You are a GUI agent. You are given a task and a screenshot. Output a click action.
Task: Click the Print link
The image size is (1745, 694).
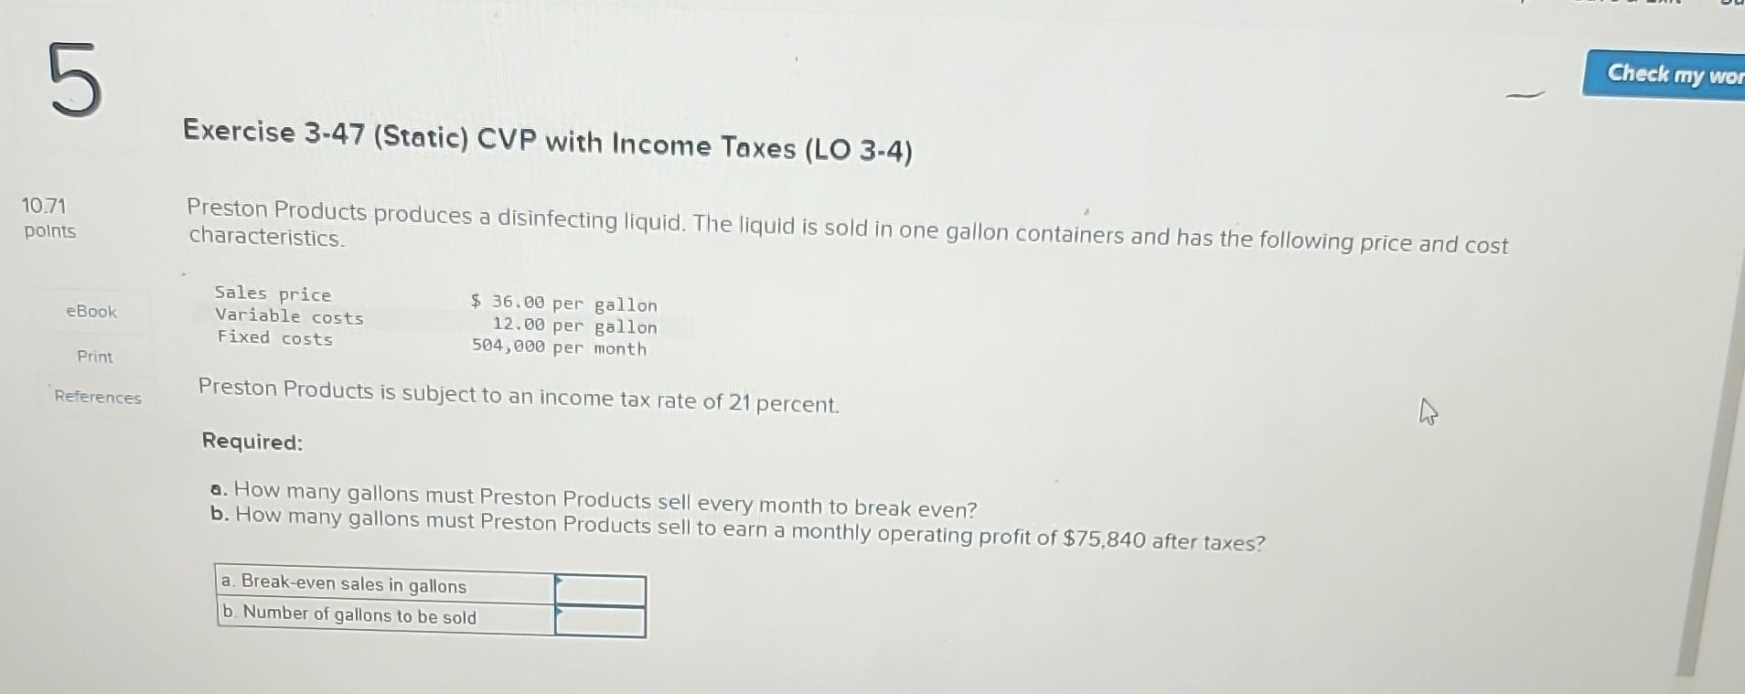click(x=94, y=357)
